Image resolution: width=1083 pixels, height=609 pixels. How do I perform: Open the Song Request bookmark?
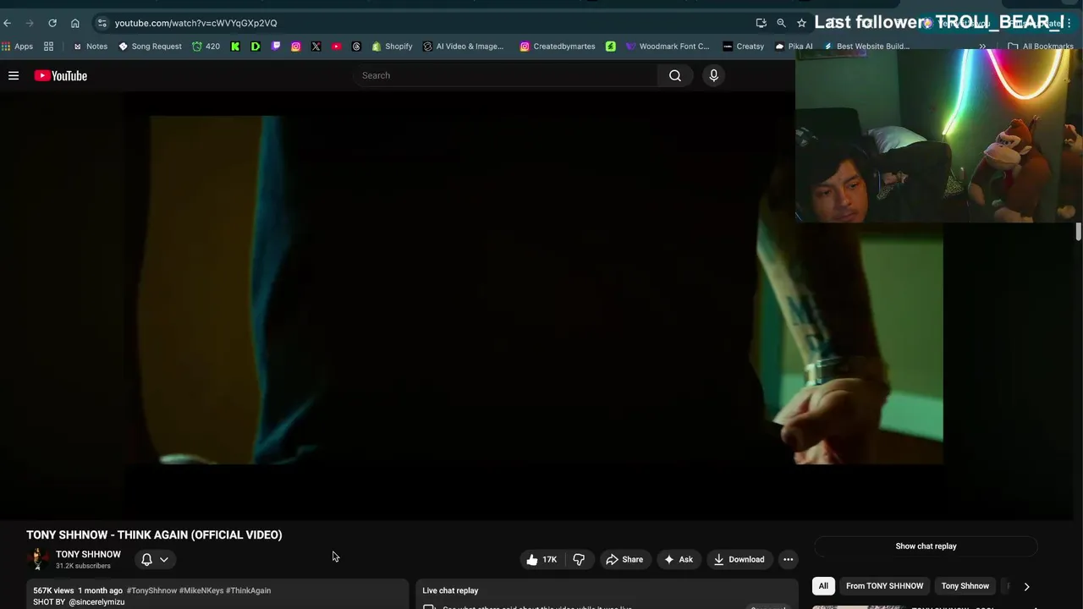pyautogui.click(x=150, y=47)
